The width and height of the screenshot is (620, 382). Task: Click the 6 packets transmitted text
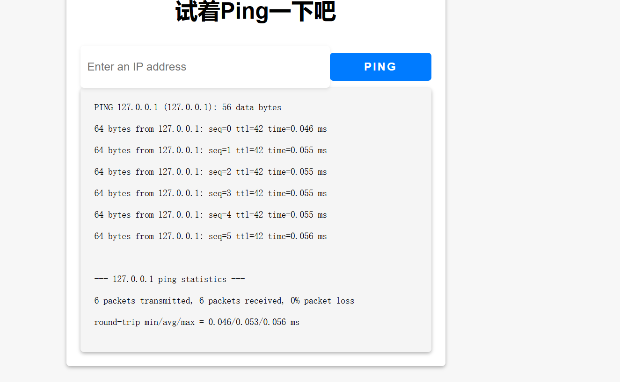click(x=143, y=301)
